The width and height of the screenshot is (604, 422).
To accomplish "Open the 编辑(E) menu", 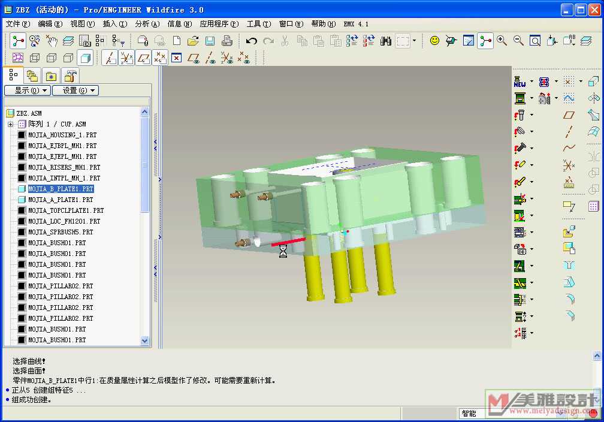I will 50,24.
